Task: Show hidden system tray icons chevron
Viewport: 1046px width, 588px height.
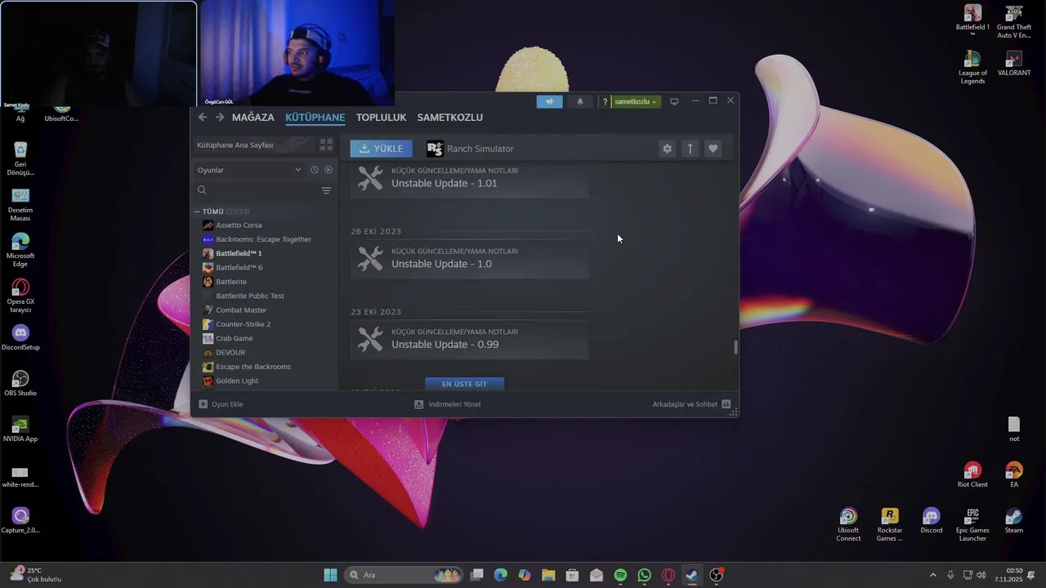Action: pos(933,575)
